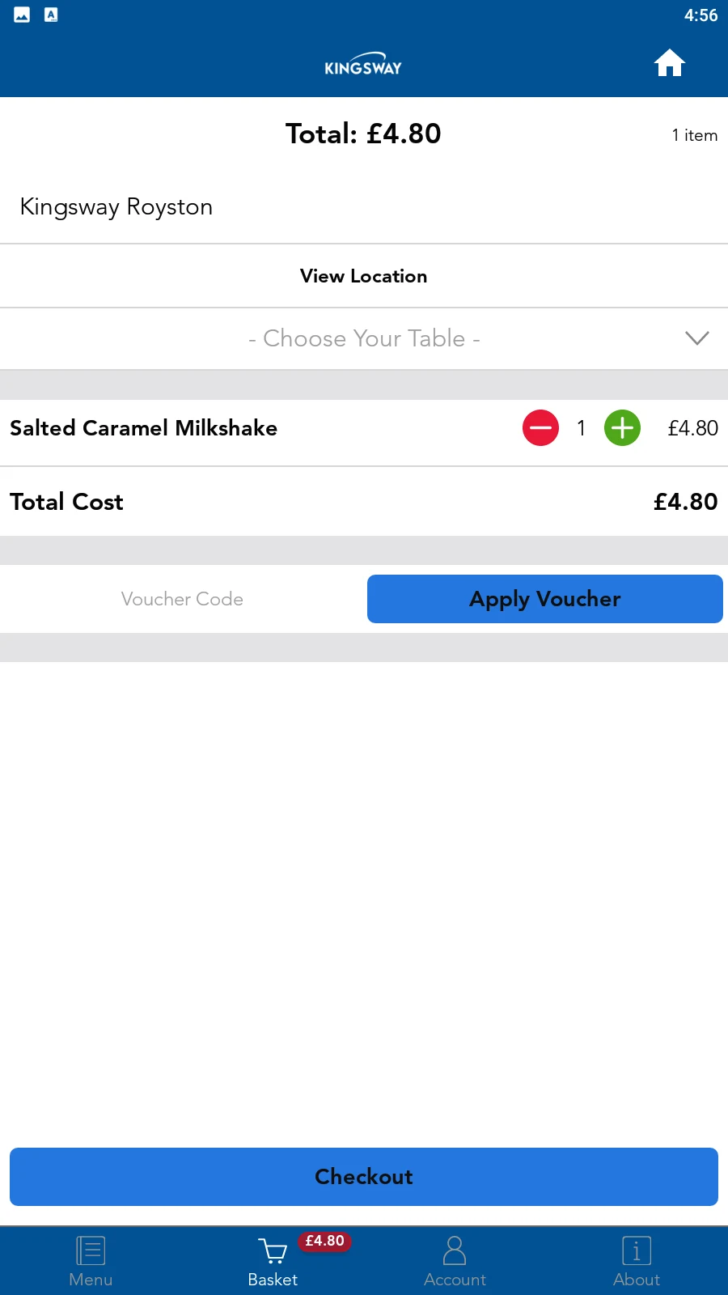
Task: Click View Location link
Action: 364,276
